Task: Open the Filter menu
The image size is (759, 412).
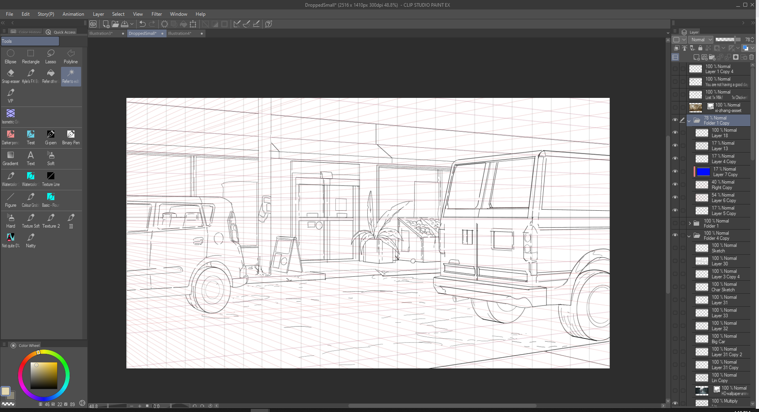Action: pyautogui.click(x=156, y=14)
